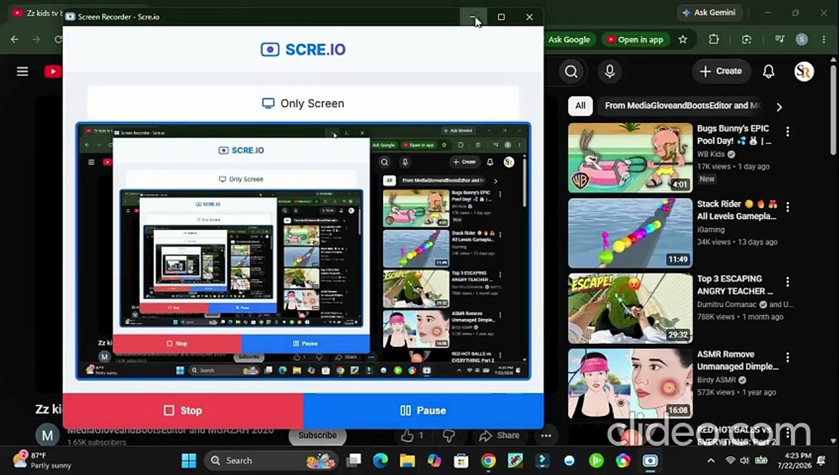The image size is (839, 475).
Task: Click iGaming channel name
Action: point(711,230)
